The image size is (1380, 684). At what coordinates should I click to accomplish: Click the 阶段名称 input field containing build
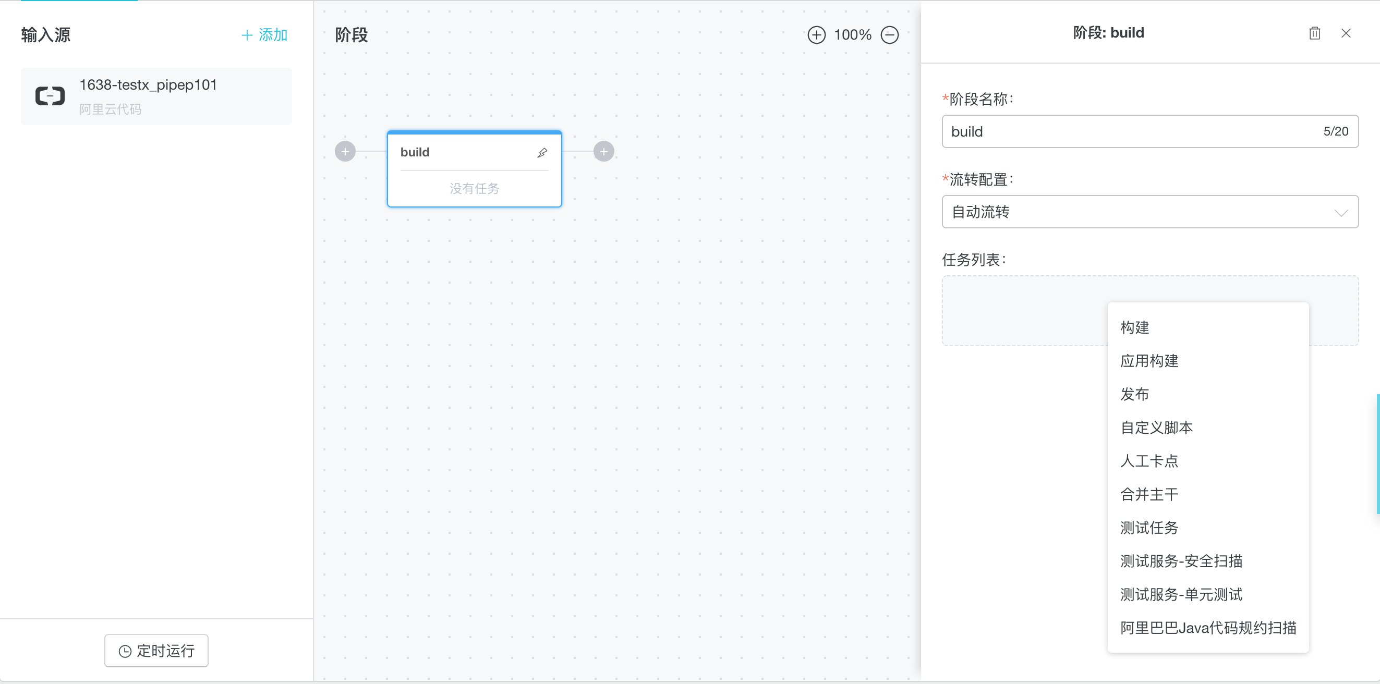pos(1149,131)
